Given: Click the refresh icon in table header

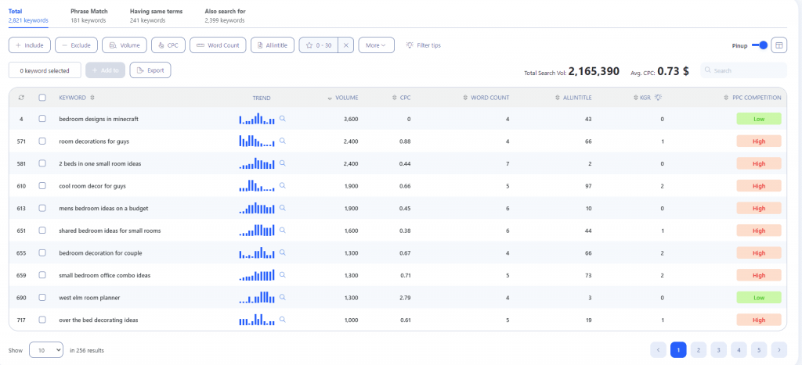Looking at the screenshot, I should click(x=21, y=98).
